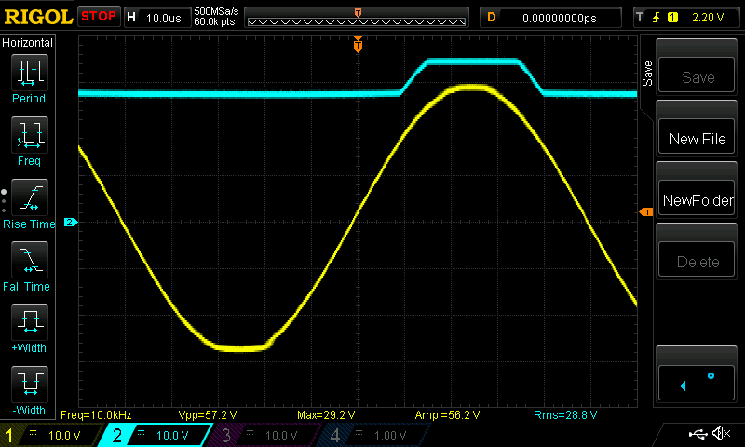This screenshot has width=745, height=447.
Task: Click the trigger level 2.20 V readout
Action: tap(708, 18)
